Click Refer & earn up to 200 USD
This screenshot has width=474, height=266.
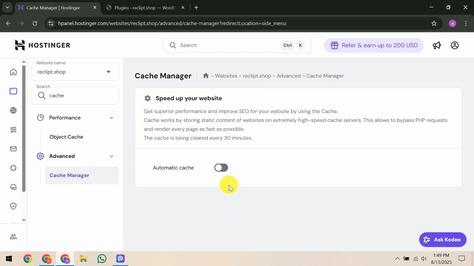pos(374,45)
